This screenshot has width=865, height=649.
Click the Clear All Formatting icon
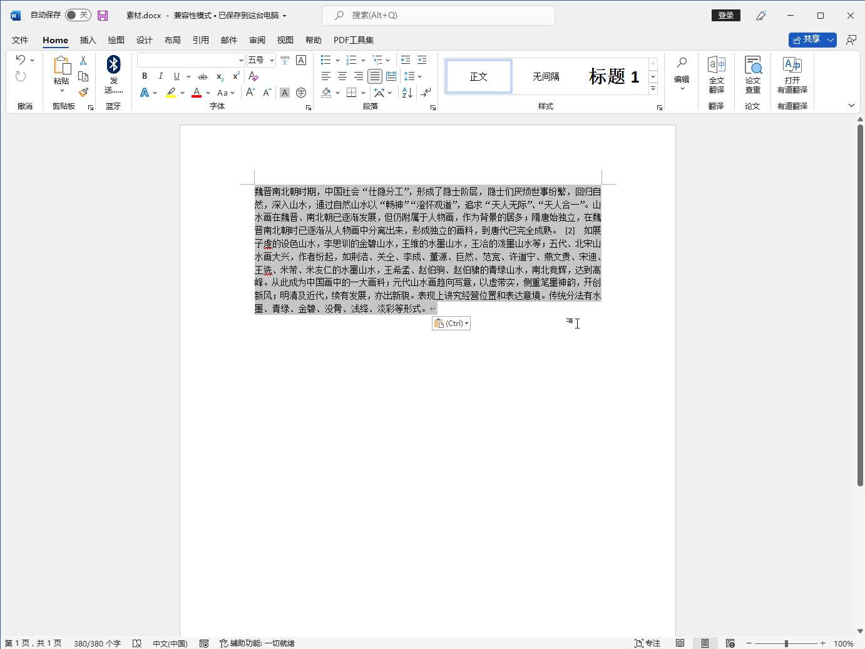click(253, 76)
